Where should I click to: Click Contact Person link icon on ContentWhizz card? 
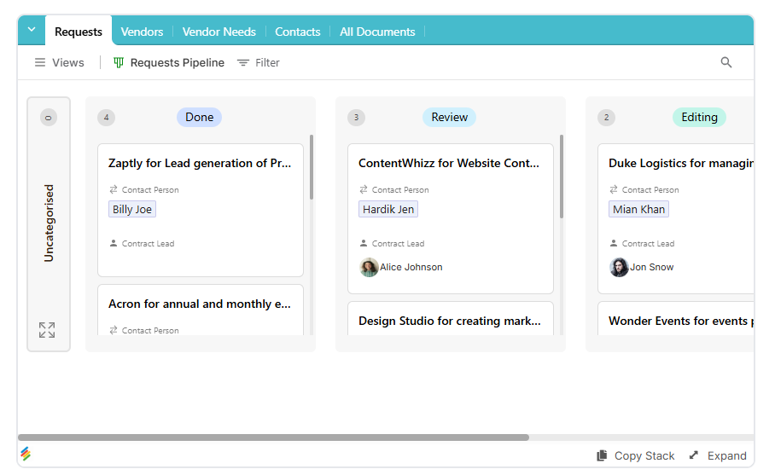(x=364, y=189)
